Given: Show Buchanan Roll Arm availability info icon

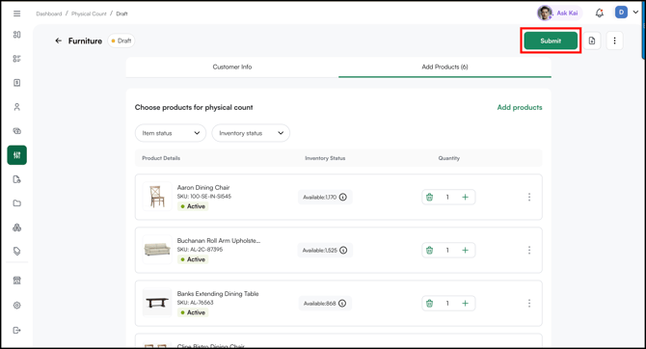Looking at the screenshot, I should point(343,250).
